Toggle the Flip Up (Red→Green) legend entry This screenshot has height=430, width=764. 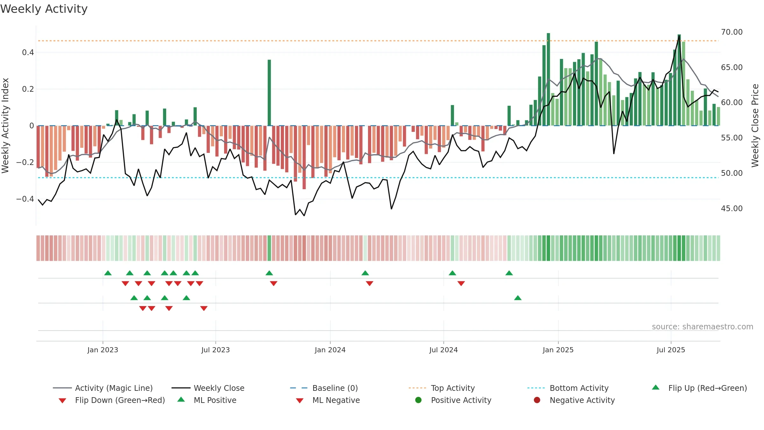[x=699, y=388]
